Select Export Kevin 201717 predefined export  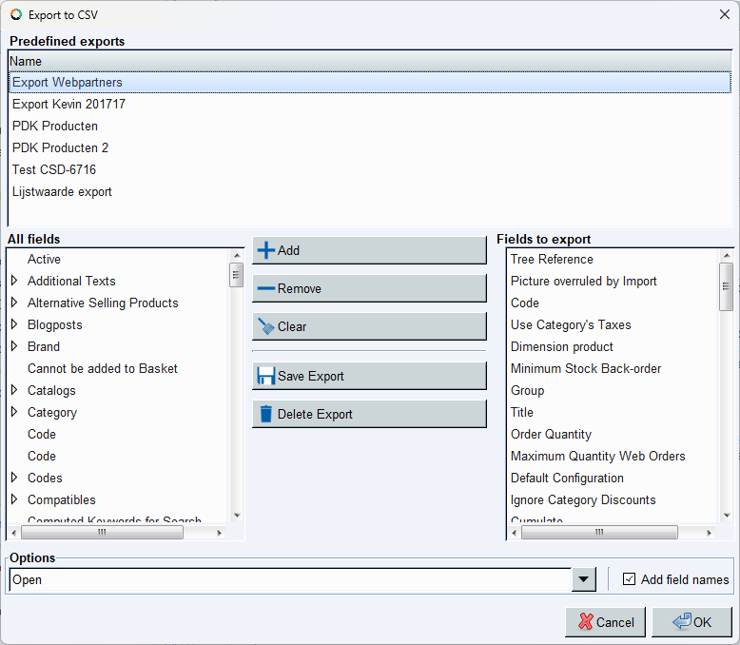(68, 104)
